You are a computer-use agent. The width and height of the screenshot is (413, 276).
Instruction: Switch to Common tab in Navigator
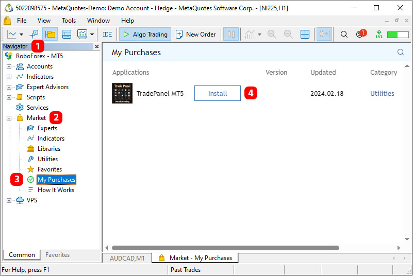[22, 255]
